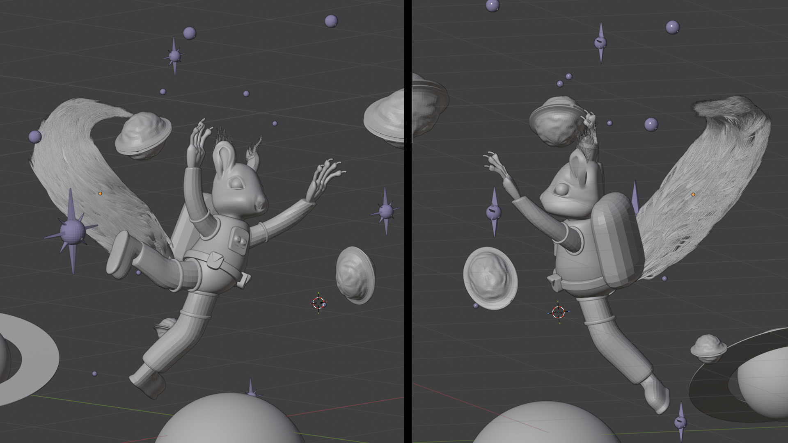Image resolution: width=788 pixels, height=443 pixels.
Task: Click the orange origin dot on right viewport tail
Action: (693, 194)
